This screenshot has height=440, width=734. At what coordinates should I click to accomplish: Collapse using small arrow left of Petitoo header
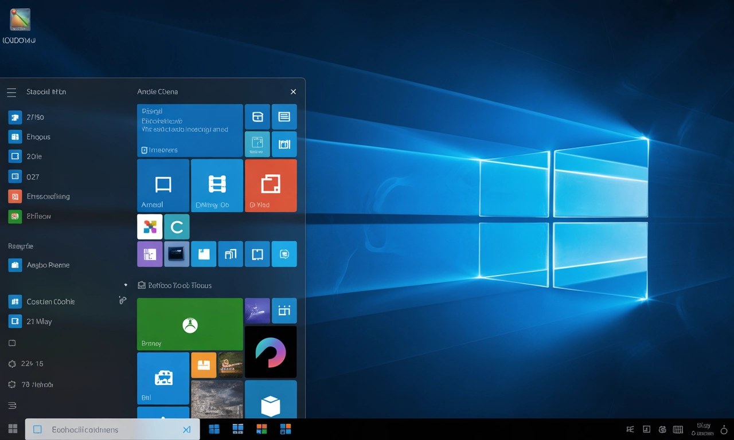click(126, 285)
